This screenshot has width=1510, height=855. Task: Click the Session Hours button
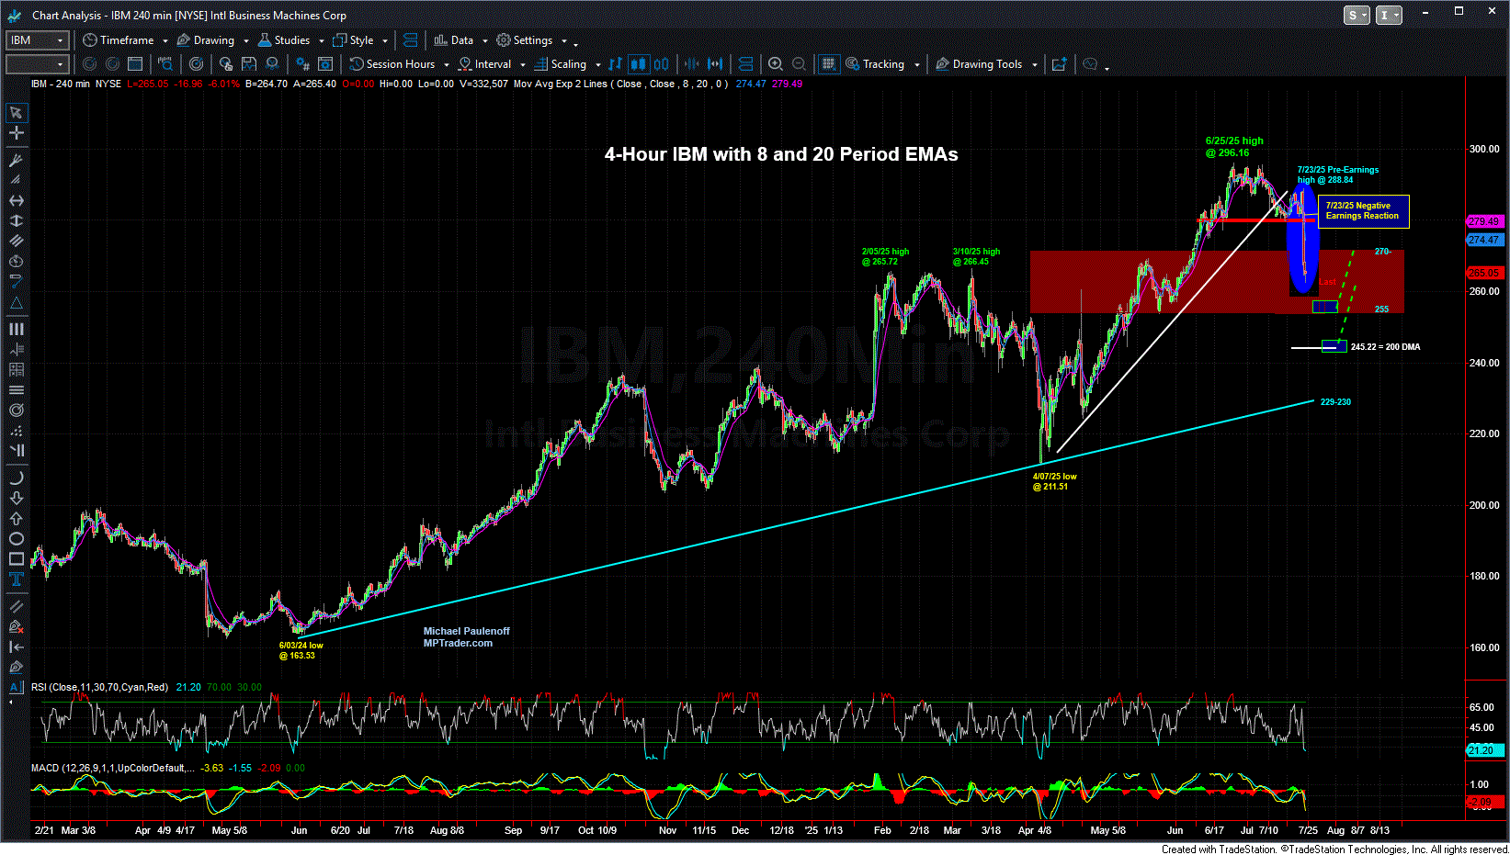[x=392, y=64]
